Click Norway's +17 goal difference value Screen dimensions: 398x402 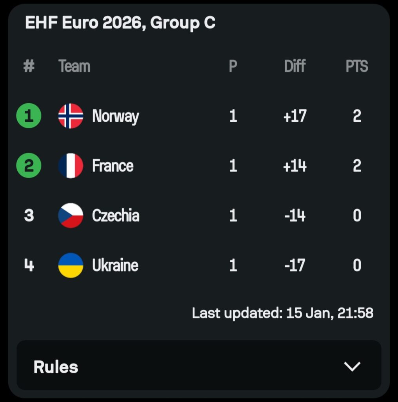click(295, 116)
